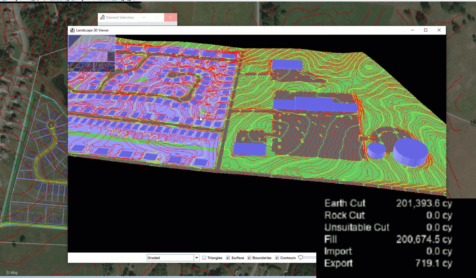
Task: Click the Unsuitable Cut label
Action: tap(357, 227)
